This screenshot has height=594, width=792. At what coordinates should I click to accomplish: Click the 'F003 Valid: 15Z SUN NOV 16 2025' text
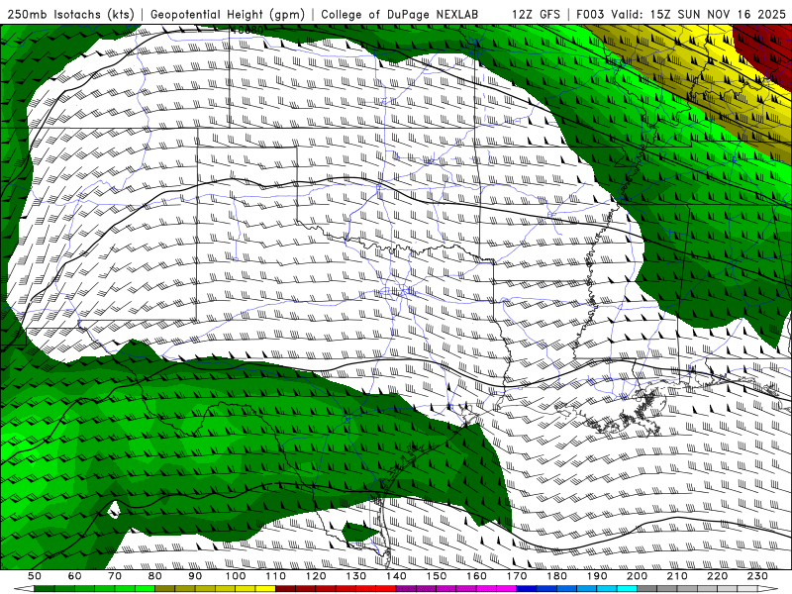tap(681, 14)
